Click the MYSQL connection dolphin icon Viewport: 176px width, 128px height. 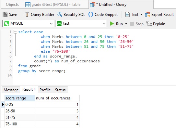point(6,23)
